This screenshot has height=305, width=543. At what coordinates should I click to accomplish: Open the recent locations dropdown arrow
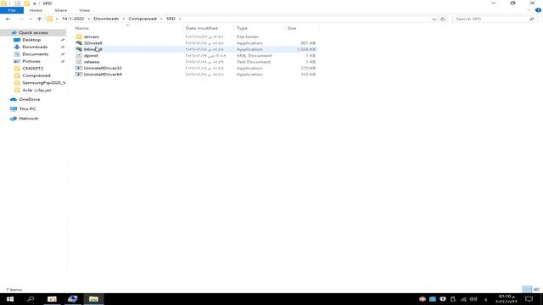tap(31, 19)
